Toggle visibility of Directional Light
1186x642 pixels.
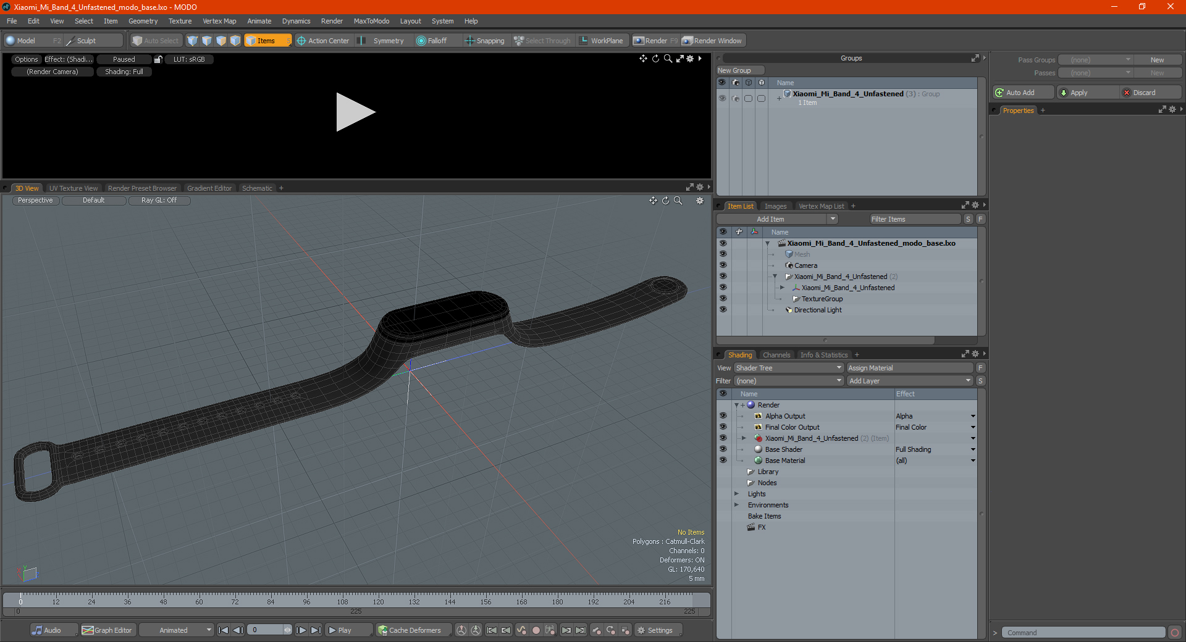pyautogui.click(x=723, y=310)
